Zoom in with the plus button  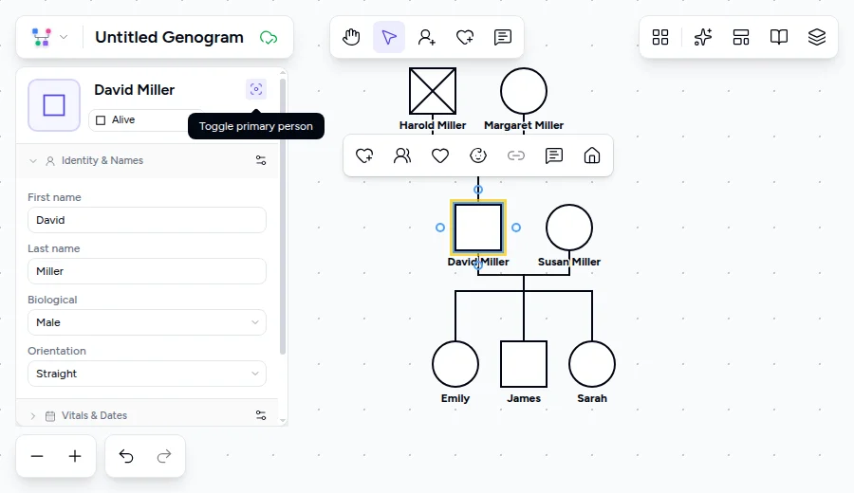click(75, 456)
